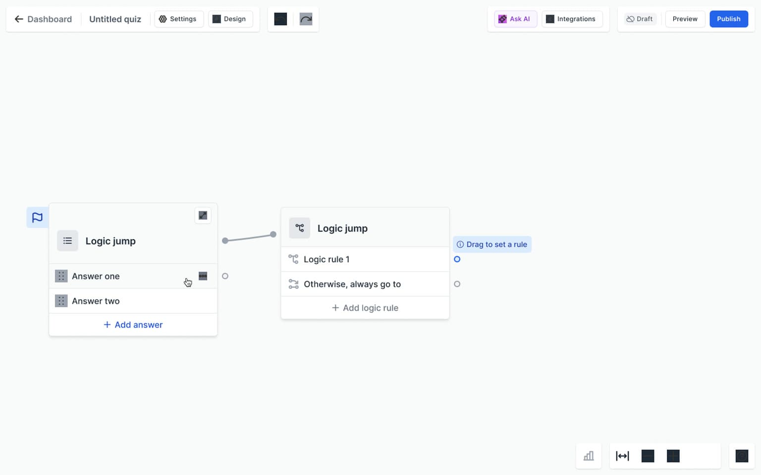Click the Logic rule 1 output connector
761x475 pixels.
(x=457, y=259)
